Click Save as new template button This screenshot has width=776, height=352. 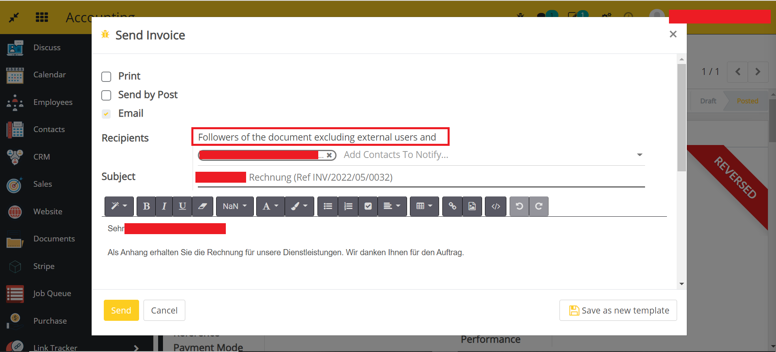coord(618,310)
